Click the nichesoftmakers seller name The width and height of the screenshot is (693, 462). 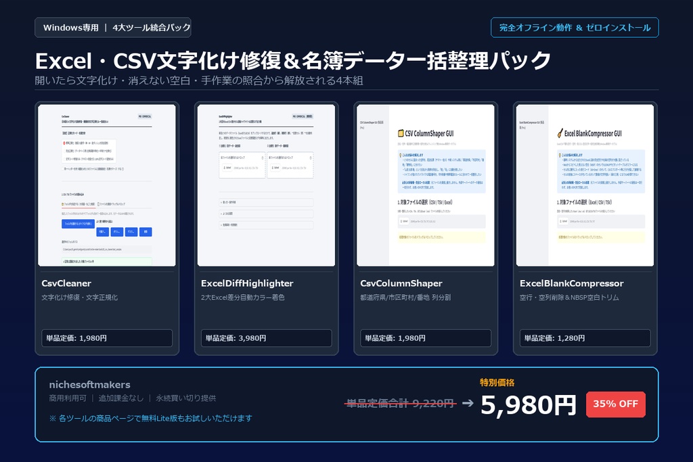[x=90, y=384]
